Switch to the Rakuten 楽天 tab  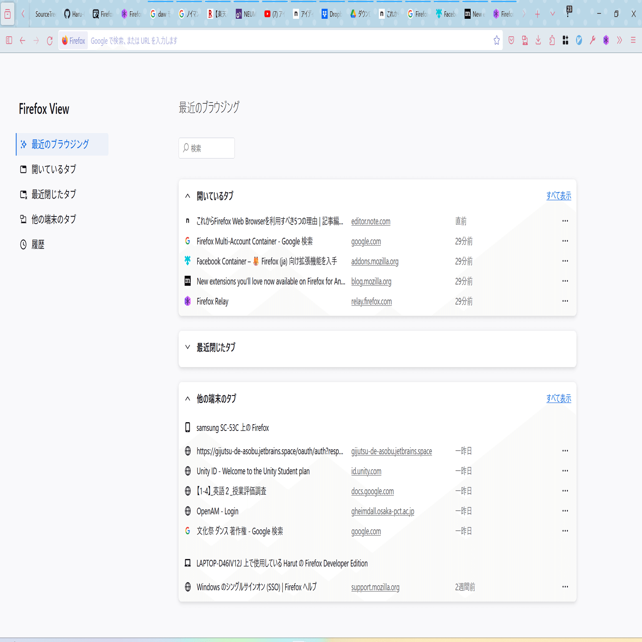coord(217,14)
